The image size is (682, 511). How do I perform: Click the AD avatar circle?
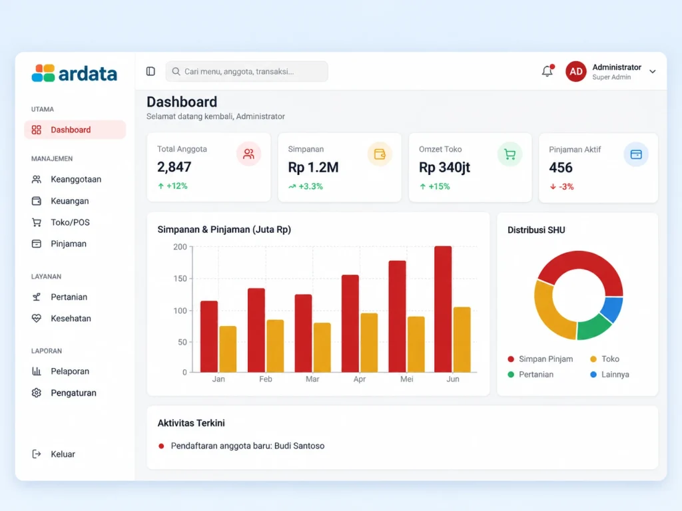(576, 71)
